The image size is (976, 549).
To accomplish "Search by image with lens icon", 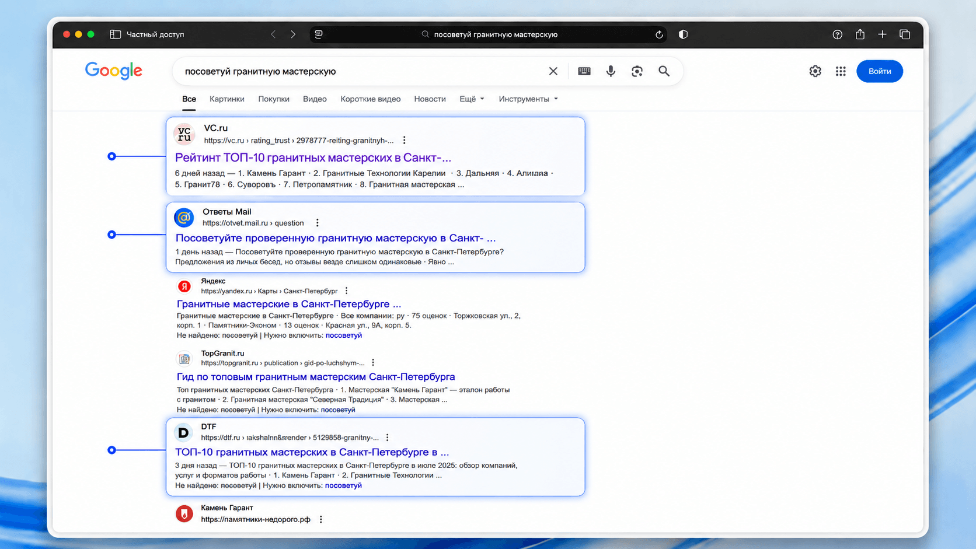I will [x=637, y=71].
